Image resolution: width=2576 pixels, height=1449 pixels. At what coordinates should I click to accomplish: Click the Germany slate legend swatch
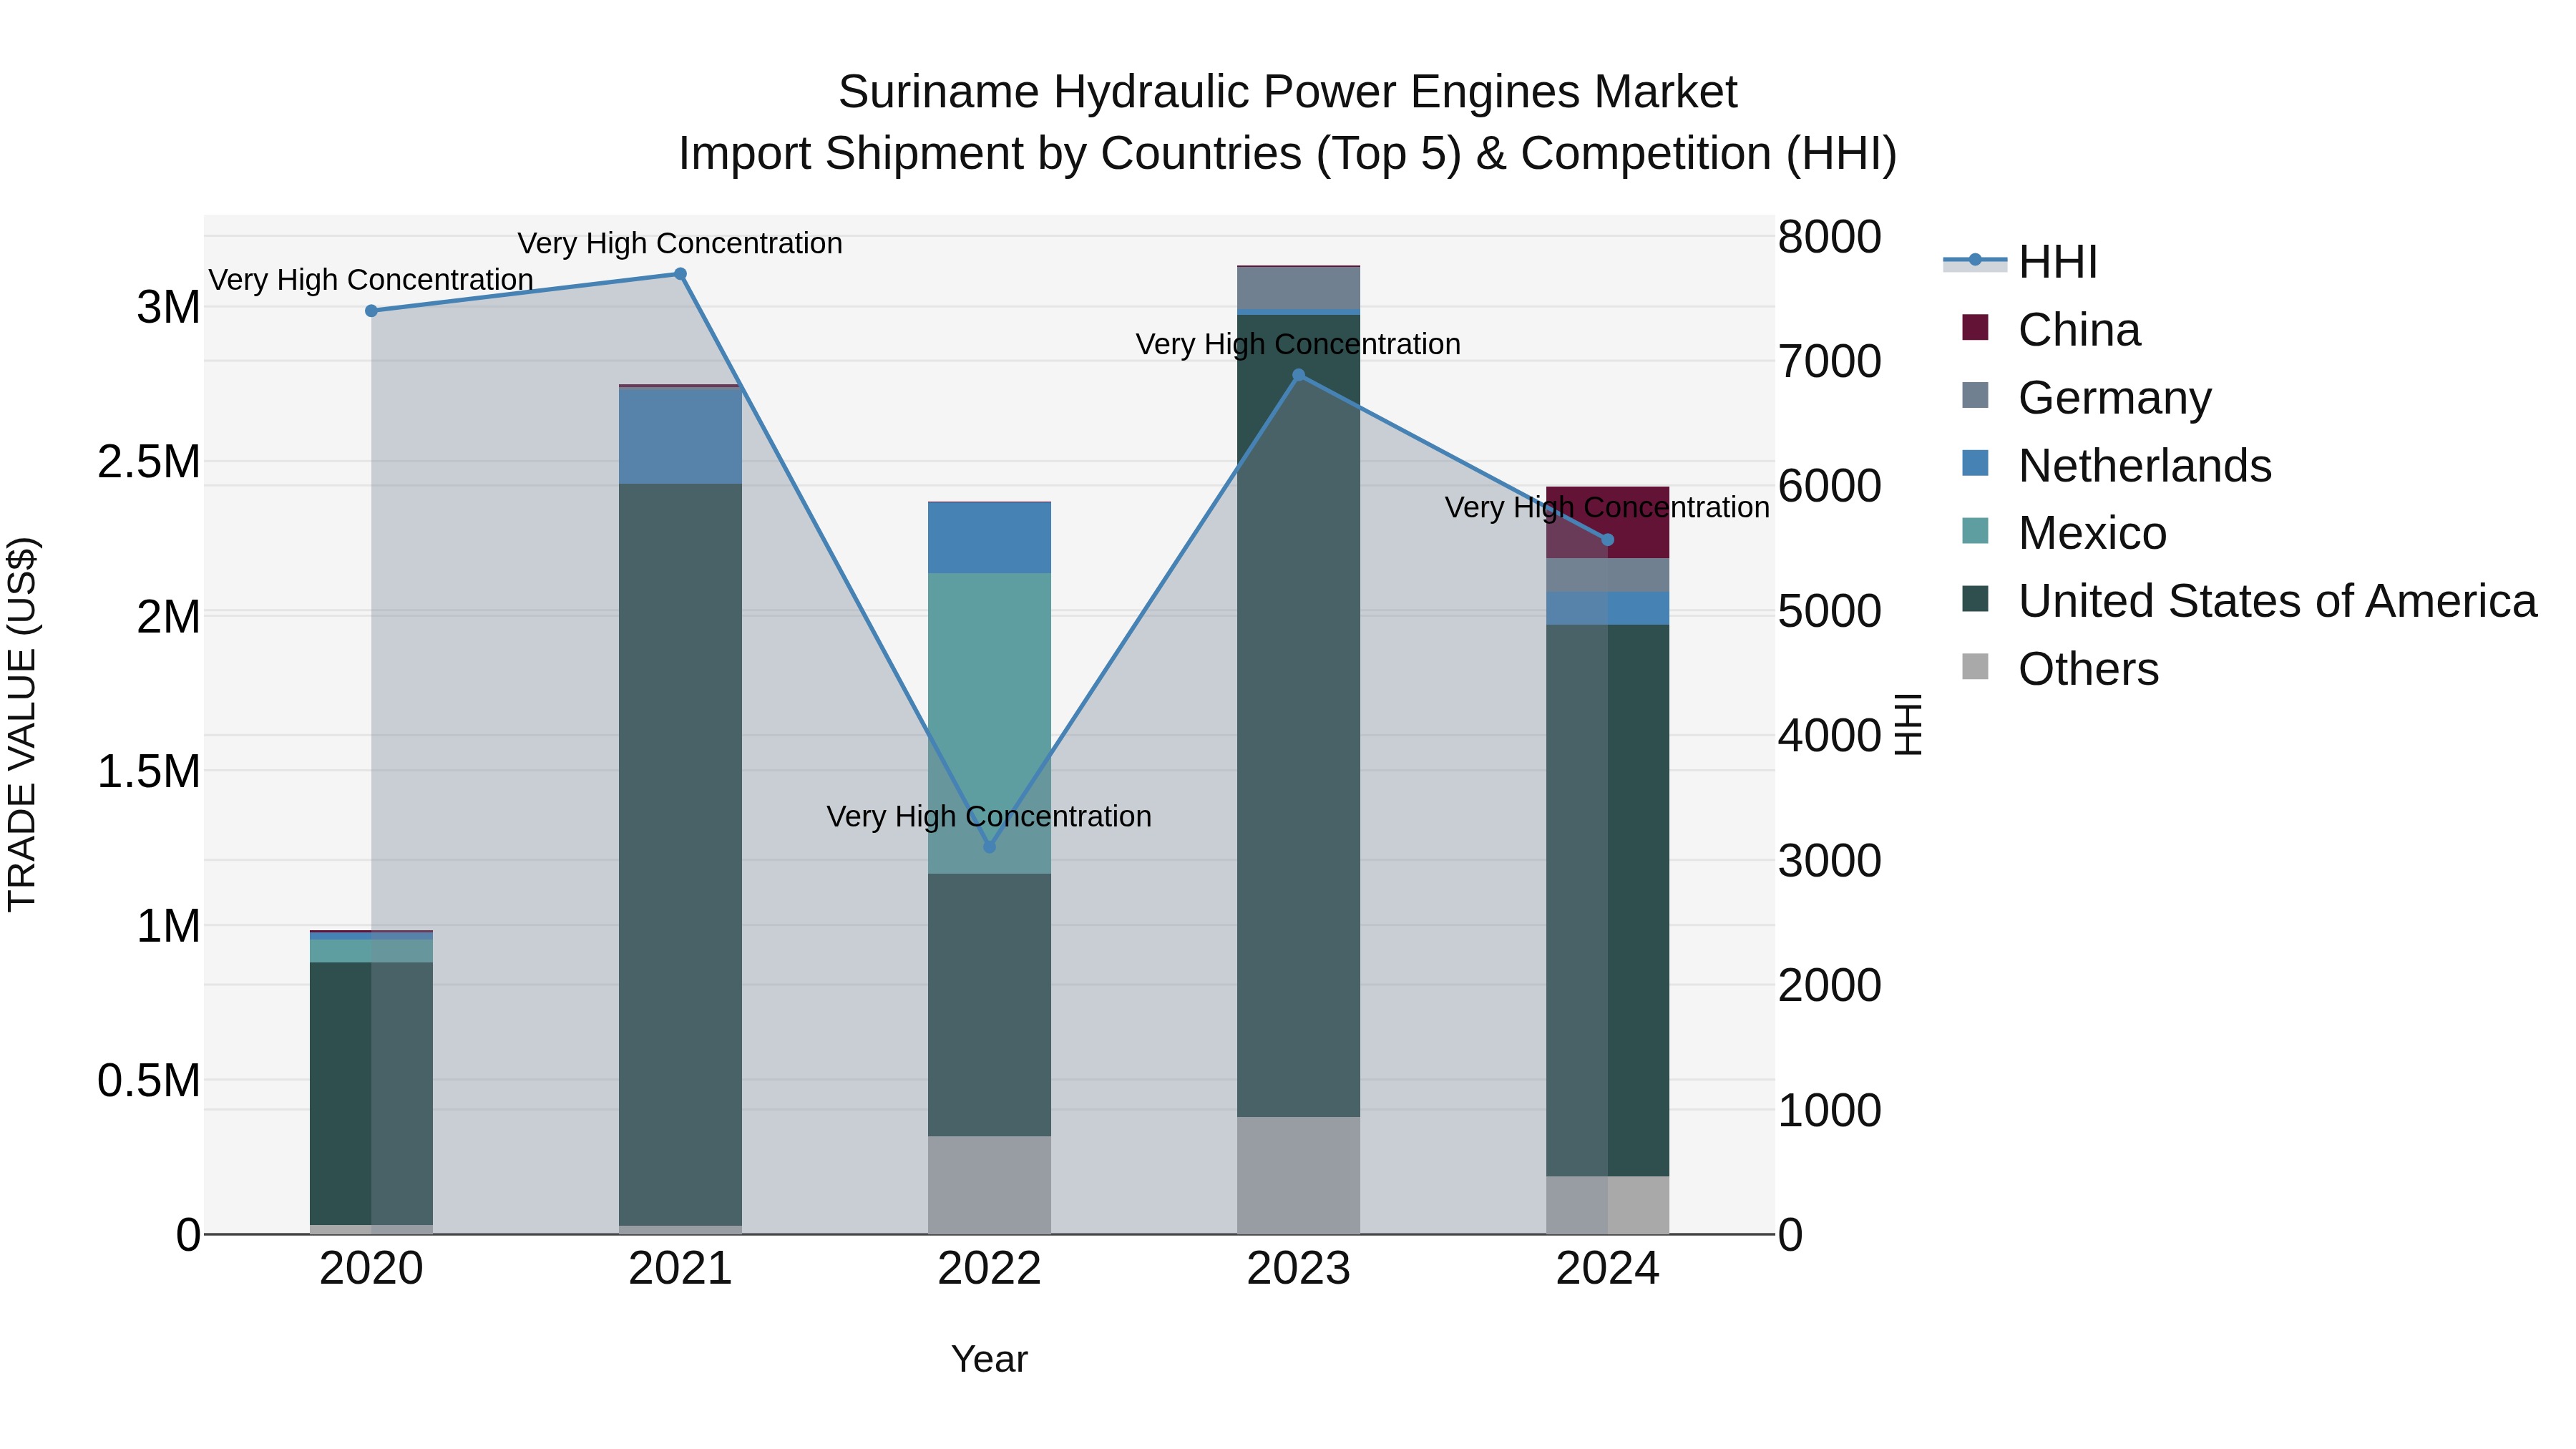(1975, 395)
